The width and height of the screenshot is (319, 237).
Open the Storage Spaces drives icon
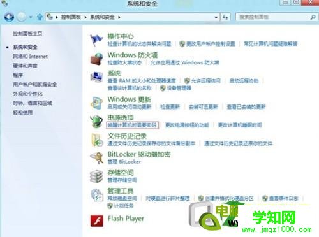coord(96,176)
